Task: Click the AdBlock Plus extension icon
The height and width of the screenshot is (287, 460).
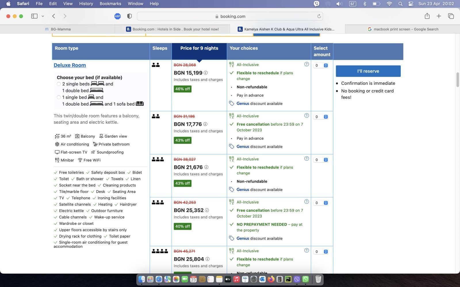Action: pyautogui.click(x=117, y=16)
